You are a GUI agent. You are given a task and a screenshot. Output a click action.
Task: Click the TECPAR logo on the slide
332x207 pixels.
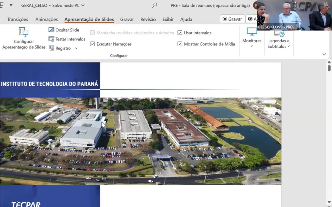26,204
